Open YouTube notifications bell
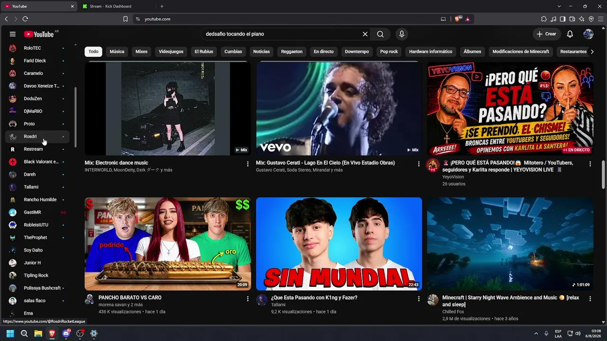This screenshot has height=341, width=607. point(570,34)
